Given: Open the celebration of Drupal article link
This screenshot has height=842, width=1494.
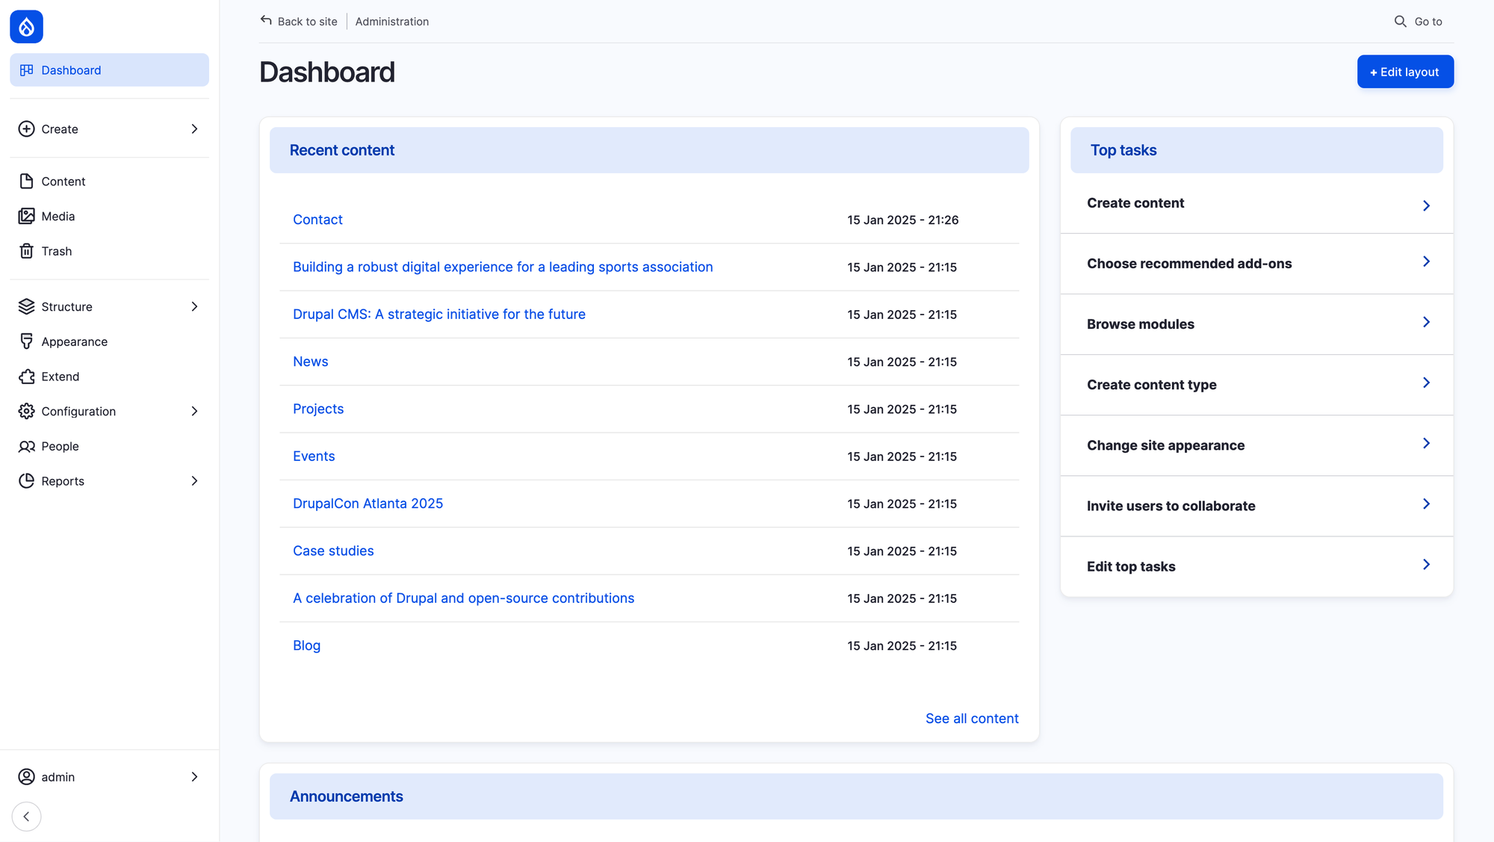Looking at the screenshot, I should (463, 598).
